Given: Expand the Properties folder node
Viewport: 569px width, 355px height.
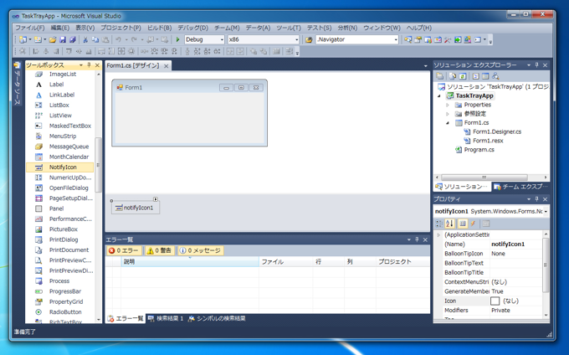Looking at the screenshot, I should pos(448,105).
